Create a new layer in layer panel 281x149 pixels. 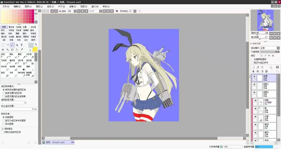tap(253, 67)
